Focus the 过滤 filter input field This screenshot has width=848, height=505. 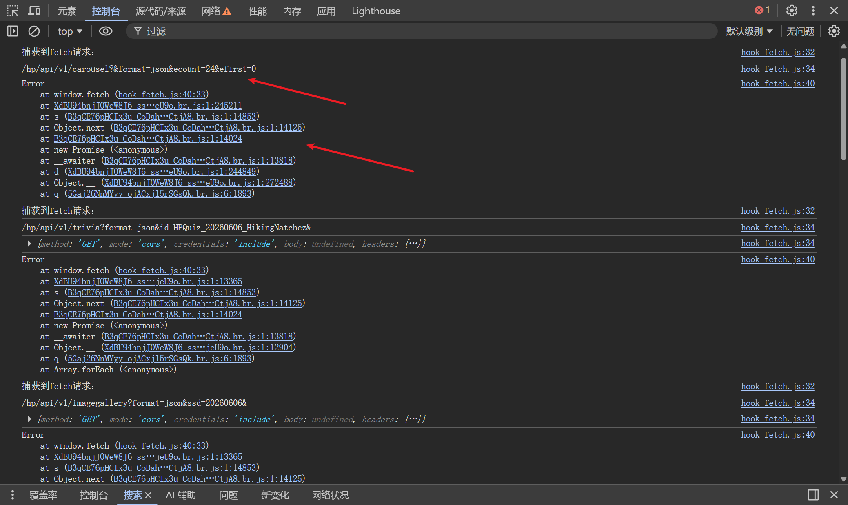tap(421, 31)
